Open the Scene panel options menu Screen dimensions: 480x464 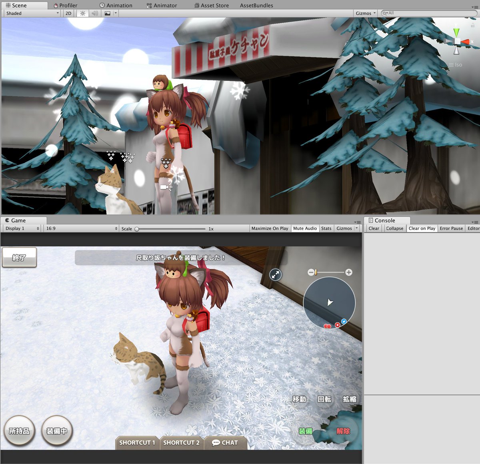(474, 7)
